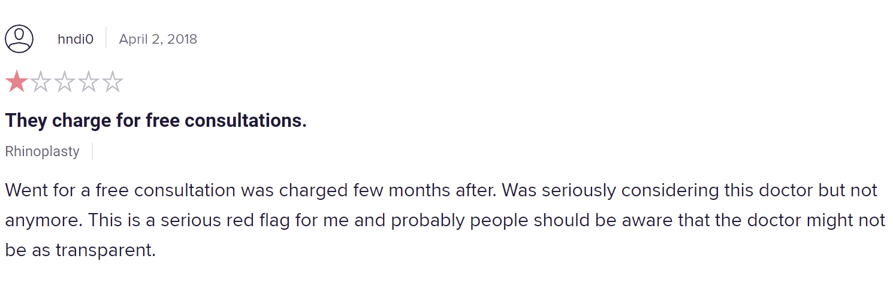893x307 pixels.
Task: Click the user avatar icon
Action: pyautogui.click(x=19, y=39)
